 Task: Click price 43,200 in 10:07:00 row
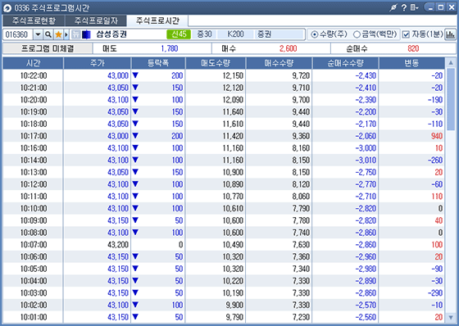(x=118, y=245)
